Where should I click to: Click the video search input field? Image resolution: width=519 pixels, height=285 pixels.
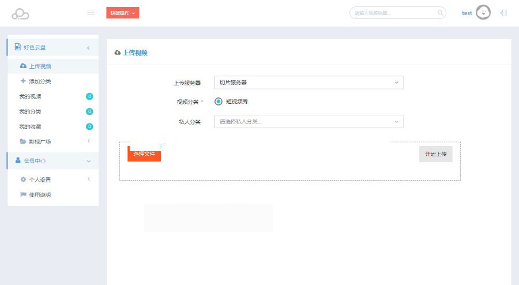tap(394, 13)
